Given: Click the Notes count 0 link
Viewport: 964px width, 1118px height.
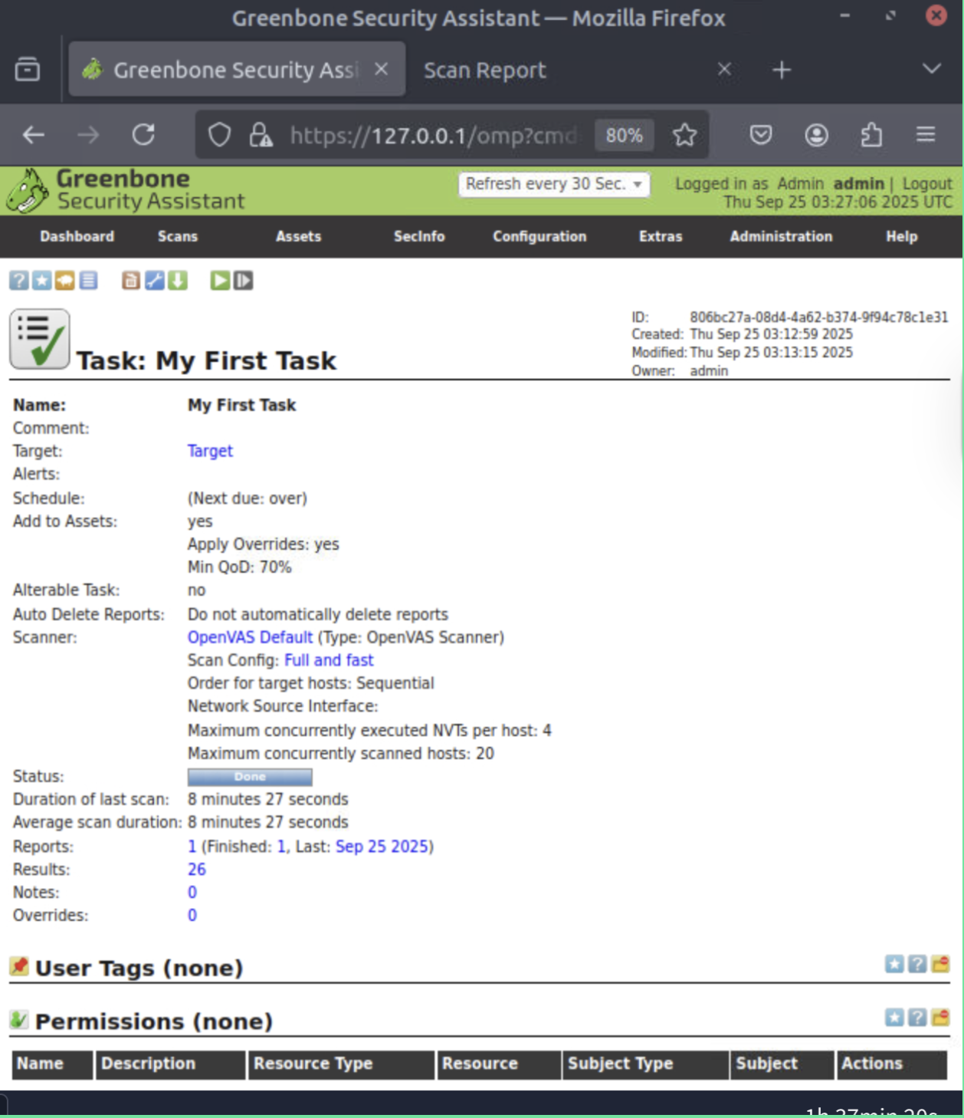Looking at the screenshot, I should pyautogui.click(x=192, y=893).
